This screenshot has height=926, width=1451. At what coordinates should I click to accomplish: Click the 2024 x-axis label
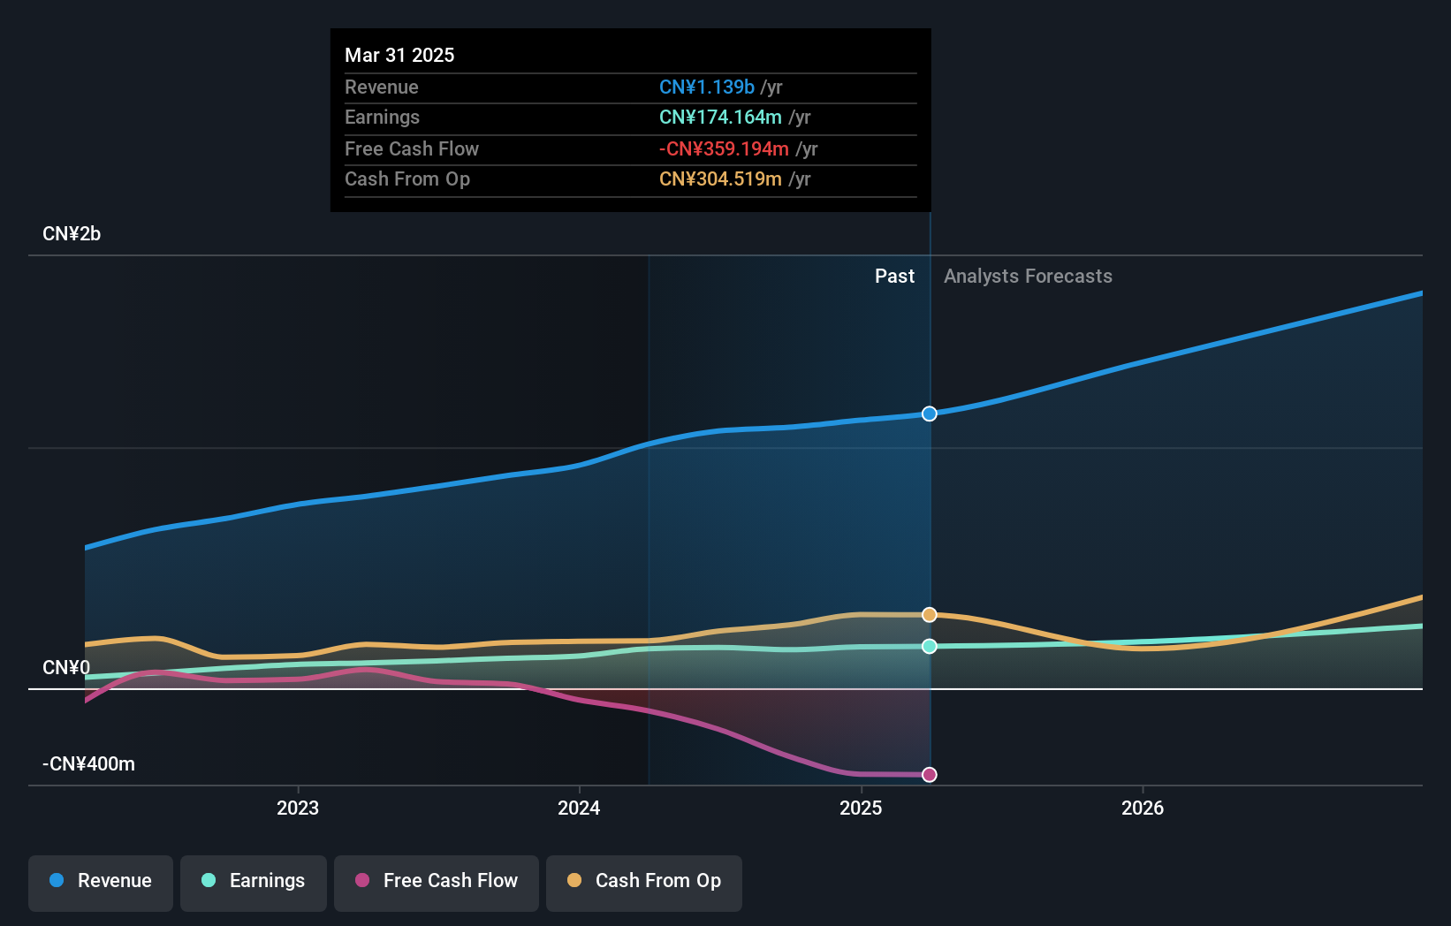click(579, 808)
